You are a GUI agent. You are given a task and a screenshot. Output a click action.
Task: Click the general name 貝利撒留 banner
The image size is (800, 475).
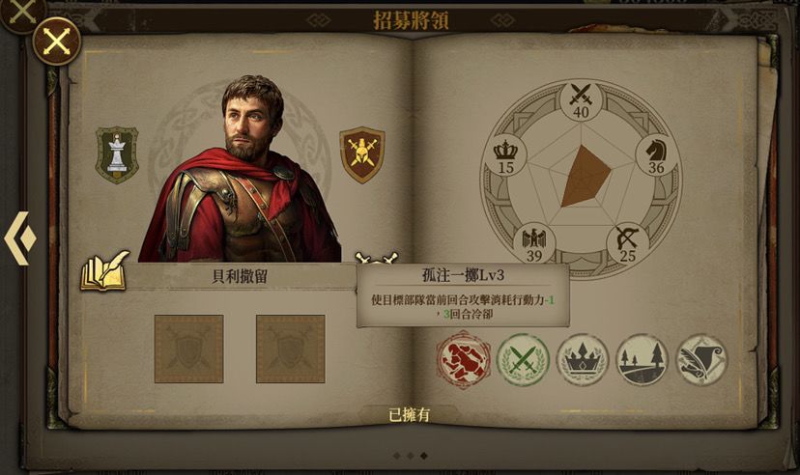[240, 277]
